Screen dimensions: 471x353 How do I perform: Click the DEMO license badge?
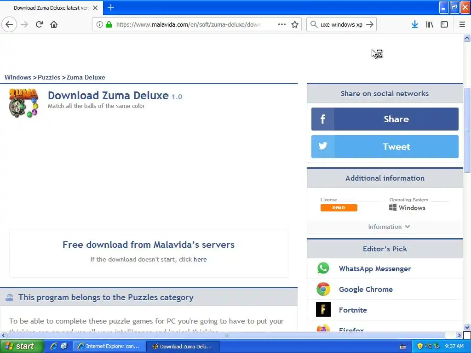pyautogui.click(x=339, y=208)
